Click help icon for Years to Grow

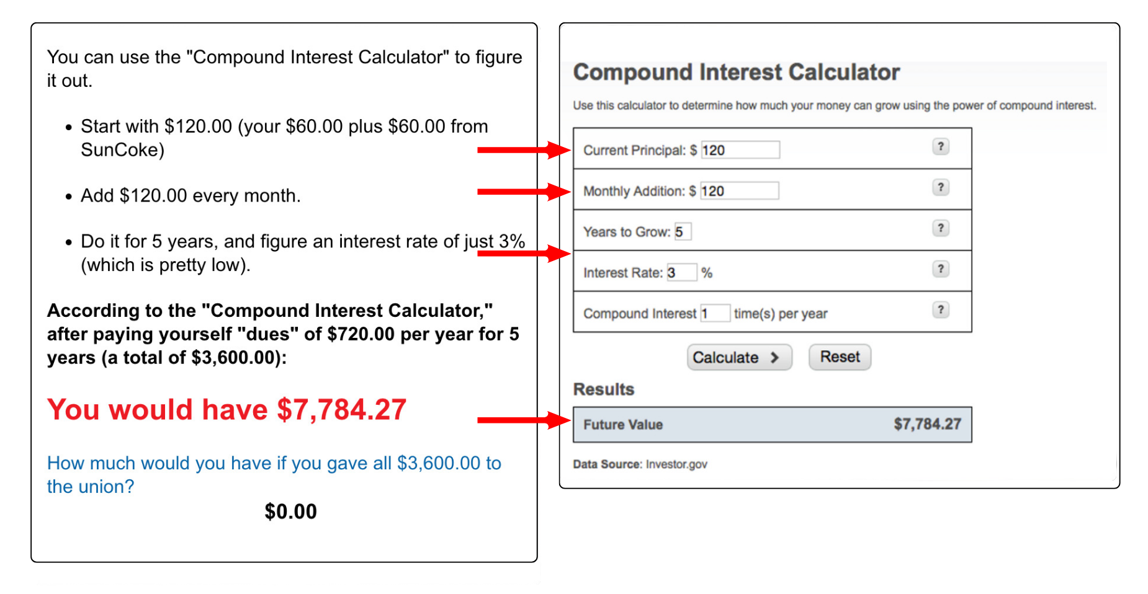point(940,228)
